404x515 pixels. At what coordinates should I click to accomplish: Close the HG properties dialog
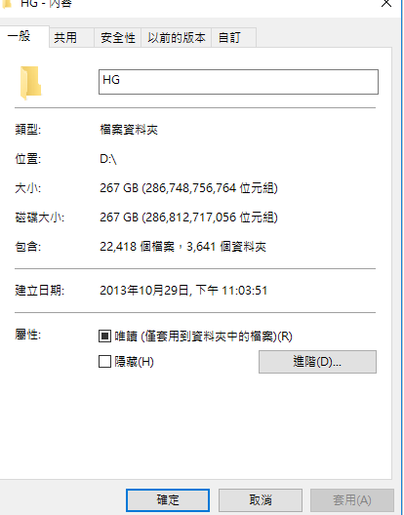pyautogui.click(x=386, y=3)
